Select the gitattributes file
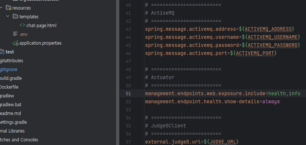Image resolution: width=306 pixels, height=145 pixels. coord(11,61)
